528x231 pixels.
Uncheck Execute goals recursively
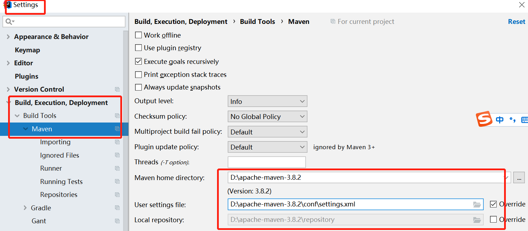[x=139, y=61]
